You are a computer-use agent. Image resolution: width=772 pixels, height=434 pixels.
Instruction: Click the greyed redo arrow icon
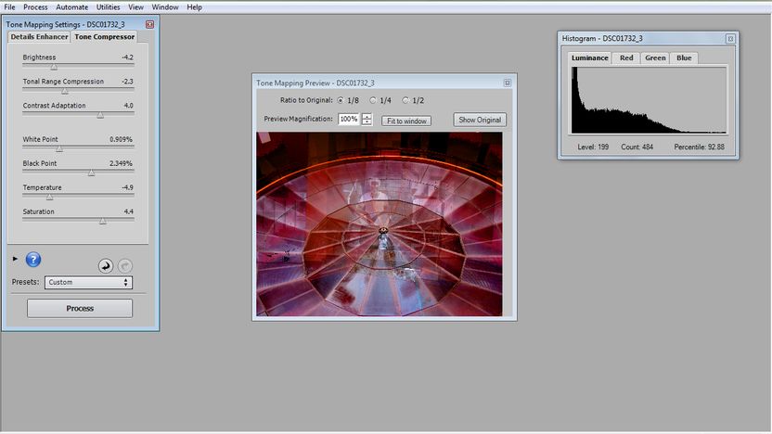coord(125,266)
